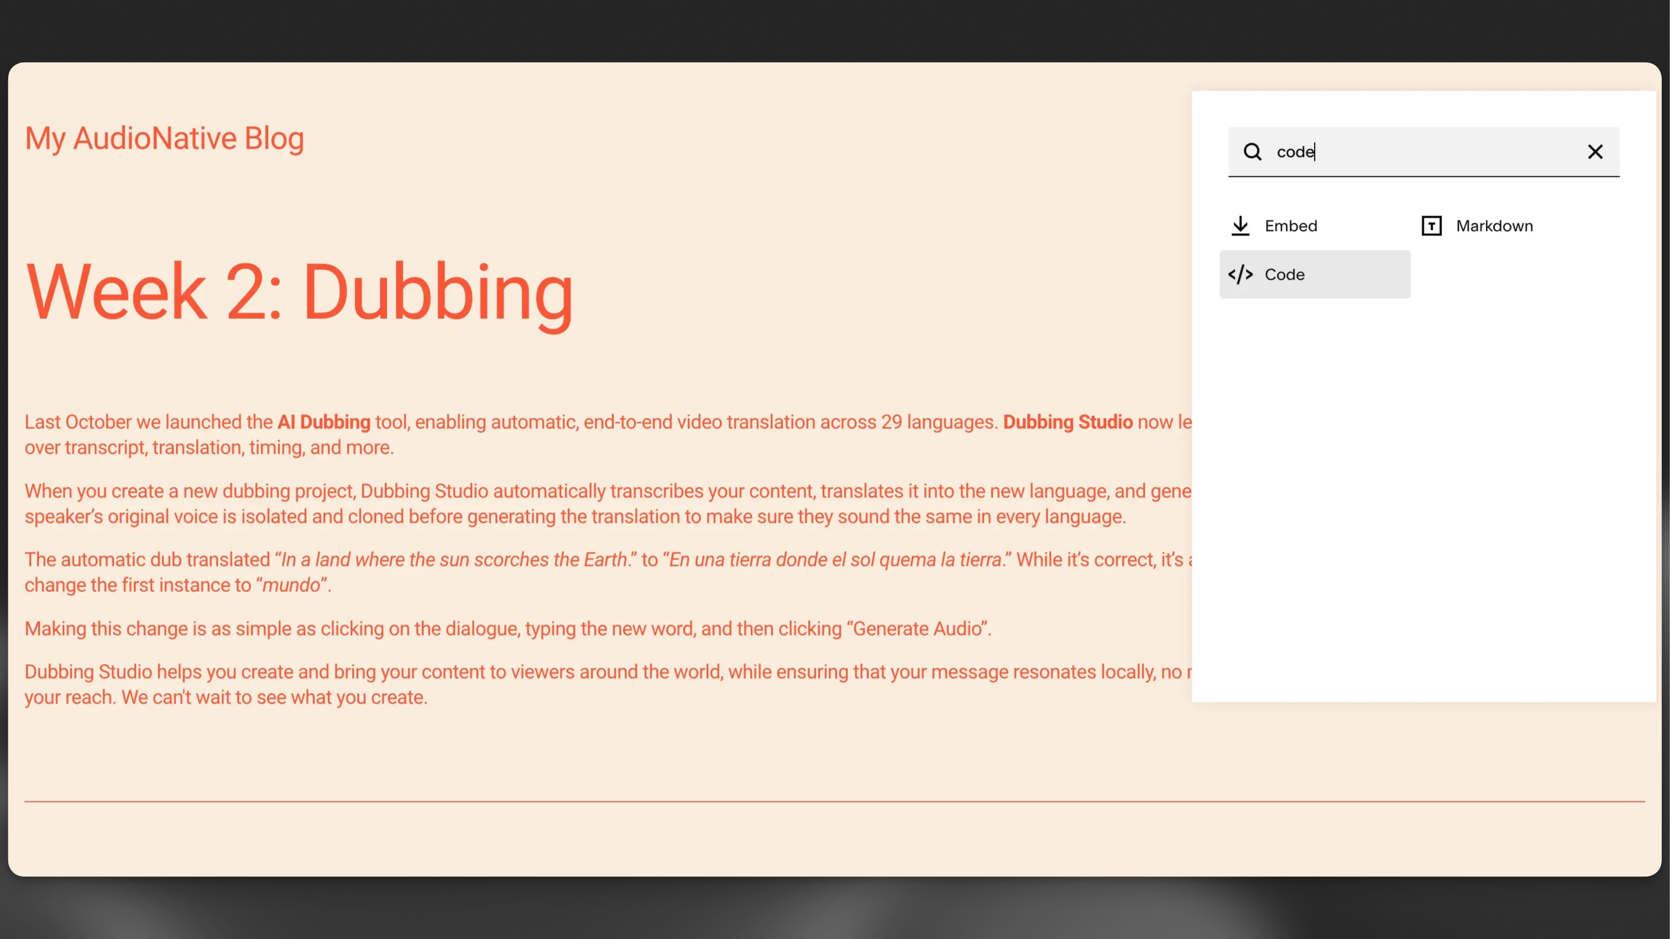The width and height of the screenshot is (1670, 939).
Task: Click the Code angle-brackets icon
Action: tap(1240, 274)
